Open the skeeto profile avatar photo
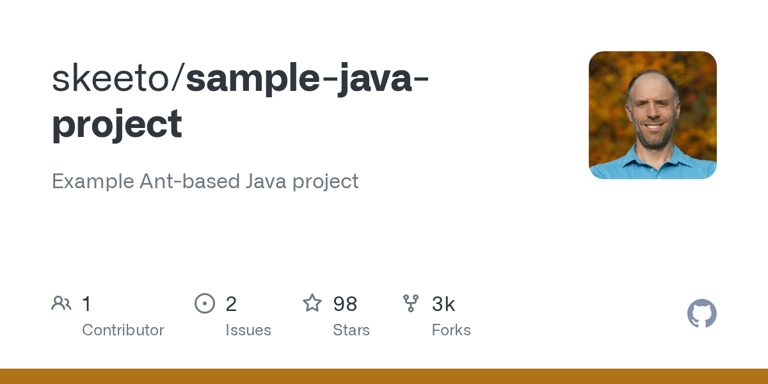 click(652, 115)
